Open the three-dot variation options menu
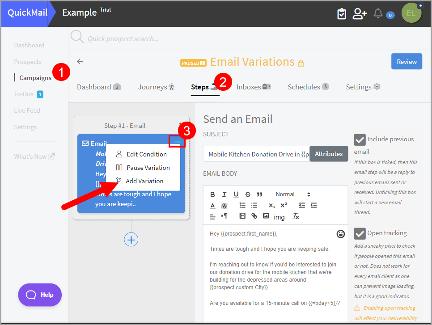This screenshot has height=325, width=432. point(178,142)
